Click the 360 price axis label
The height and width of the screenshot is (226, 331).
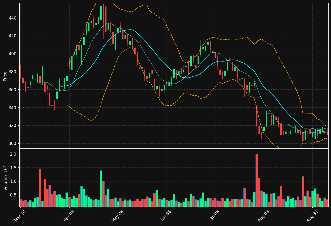[x=13, y=90]
